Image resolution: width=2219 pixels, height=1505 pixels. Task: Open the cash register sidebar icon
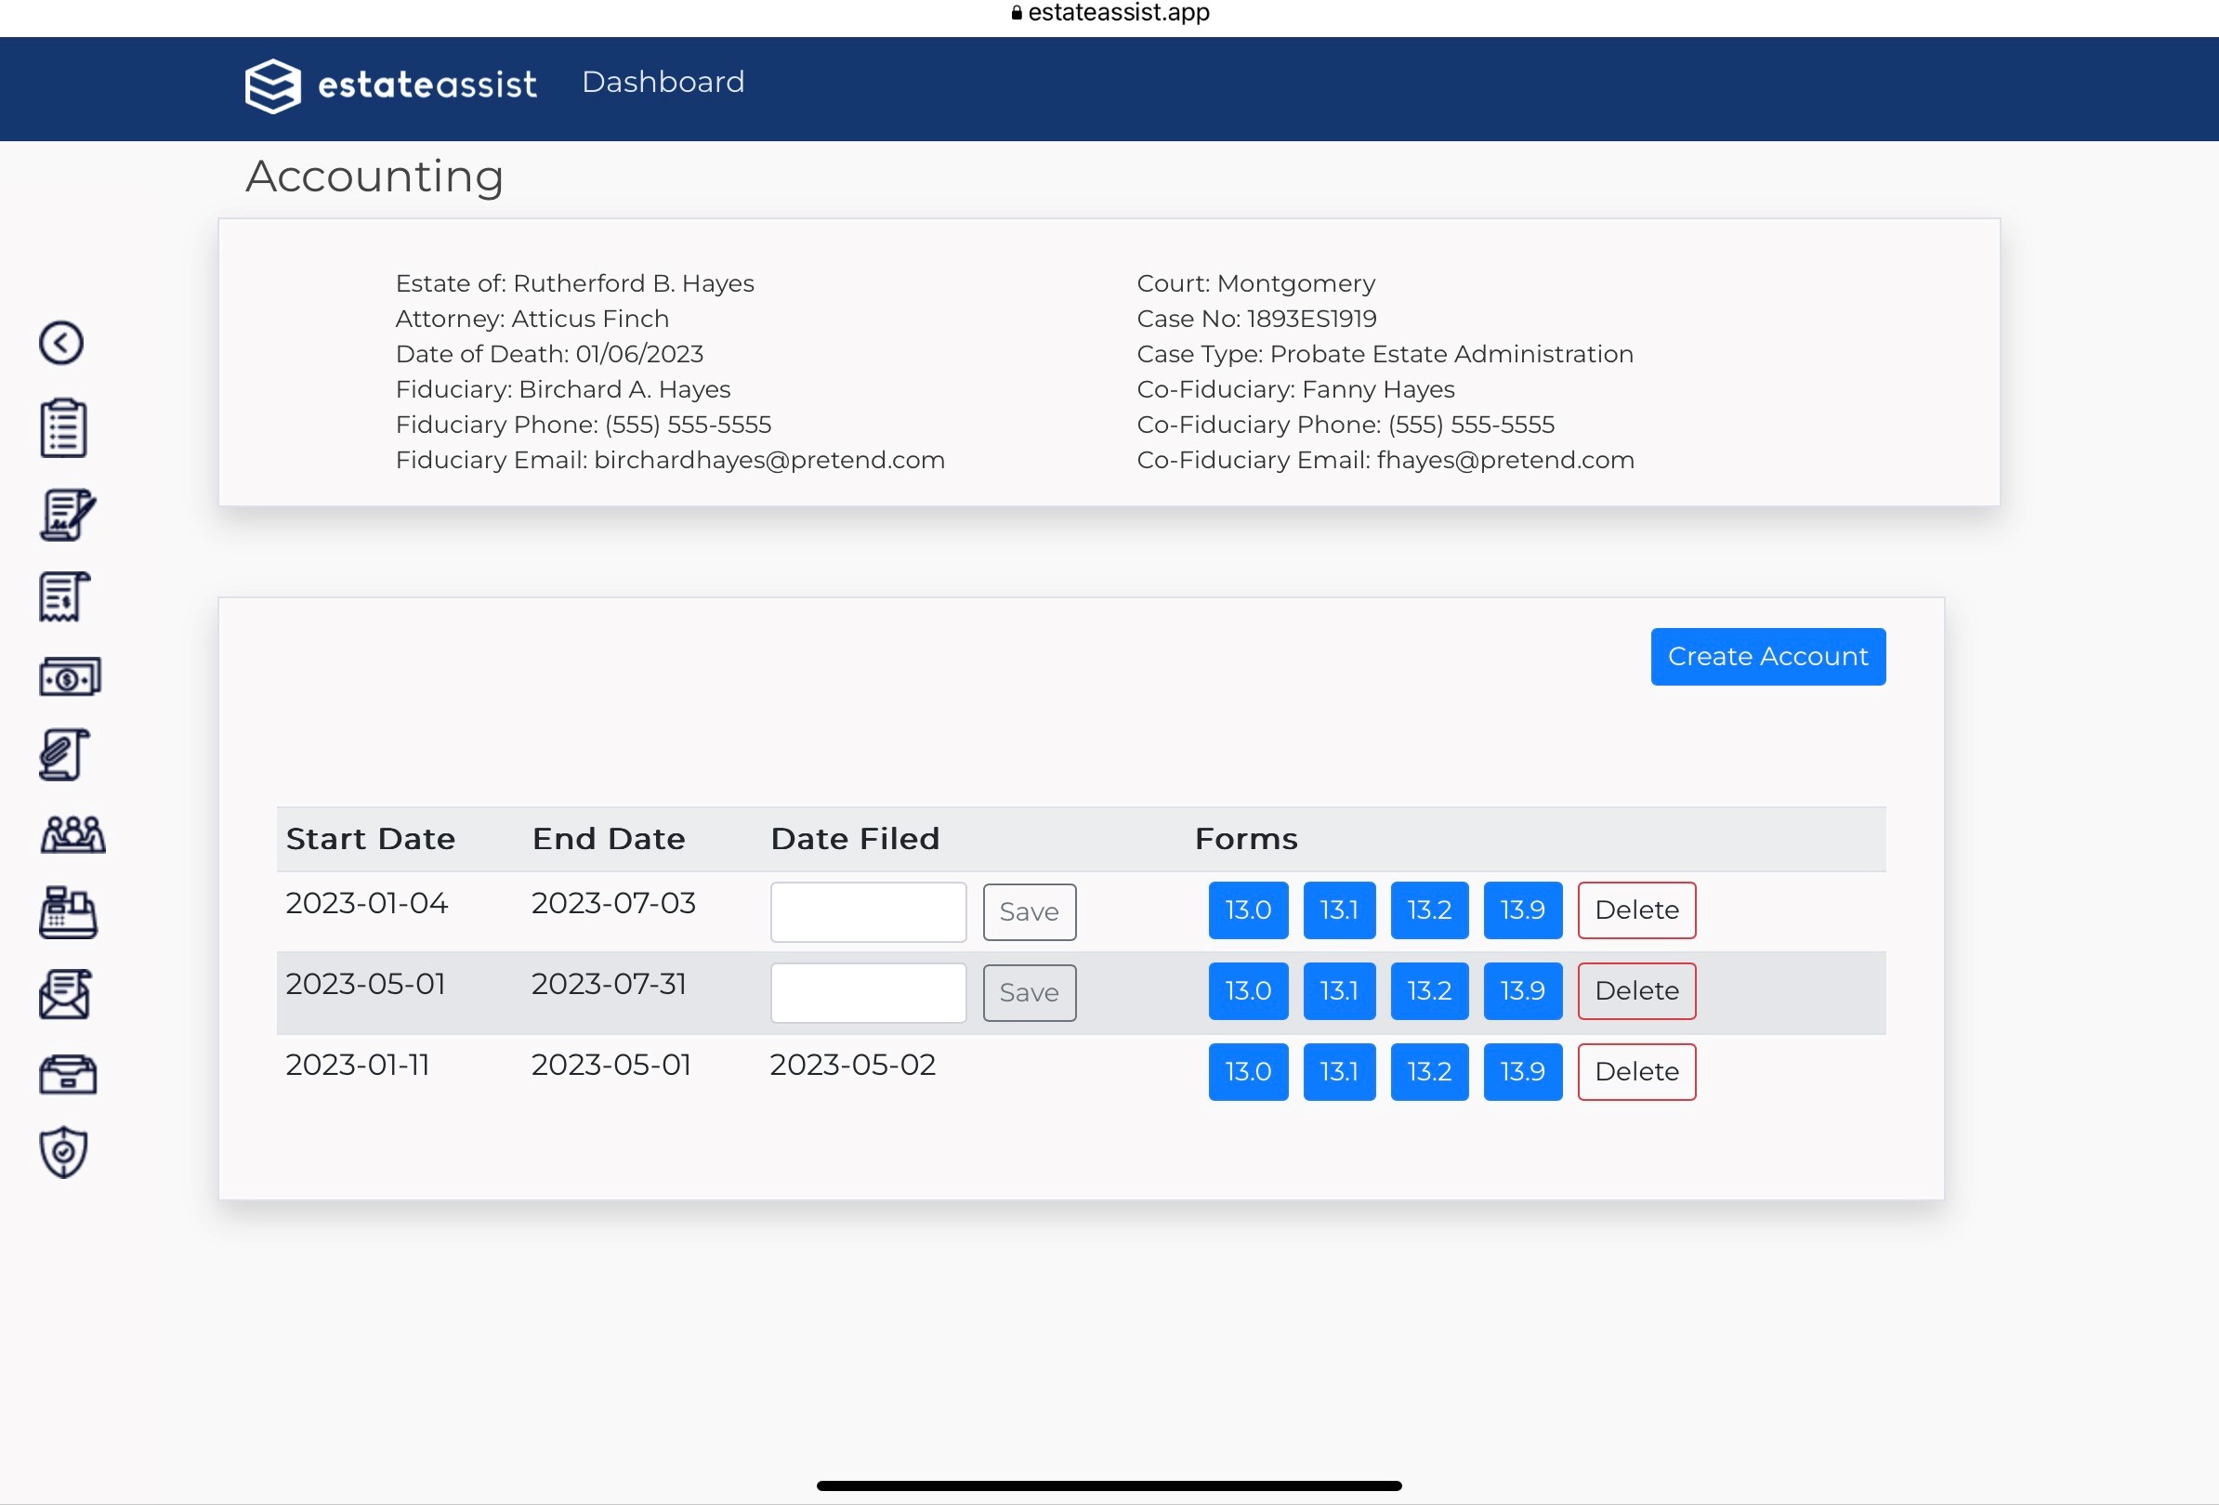click(68, 913)
